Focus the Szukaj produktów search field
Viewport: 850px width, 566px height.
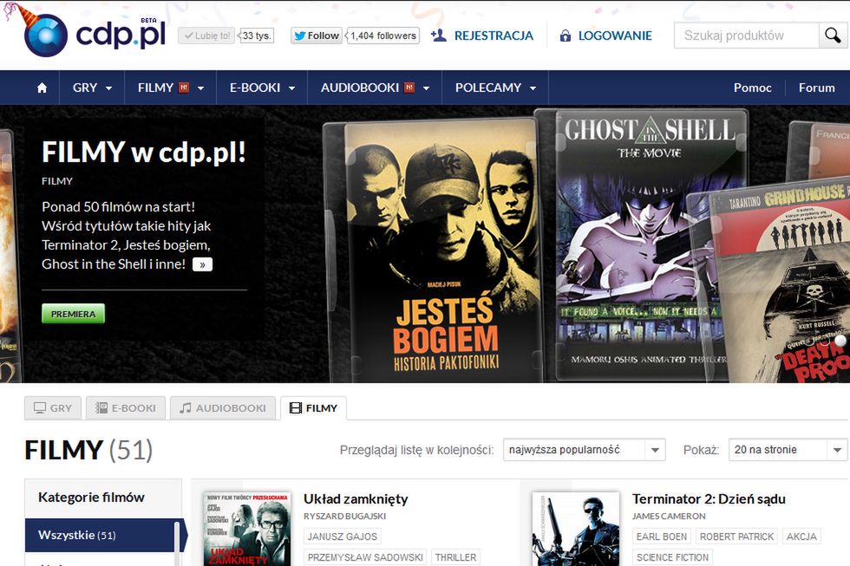747,36
